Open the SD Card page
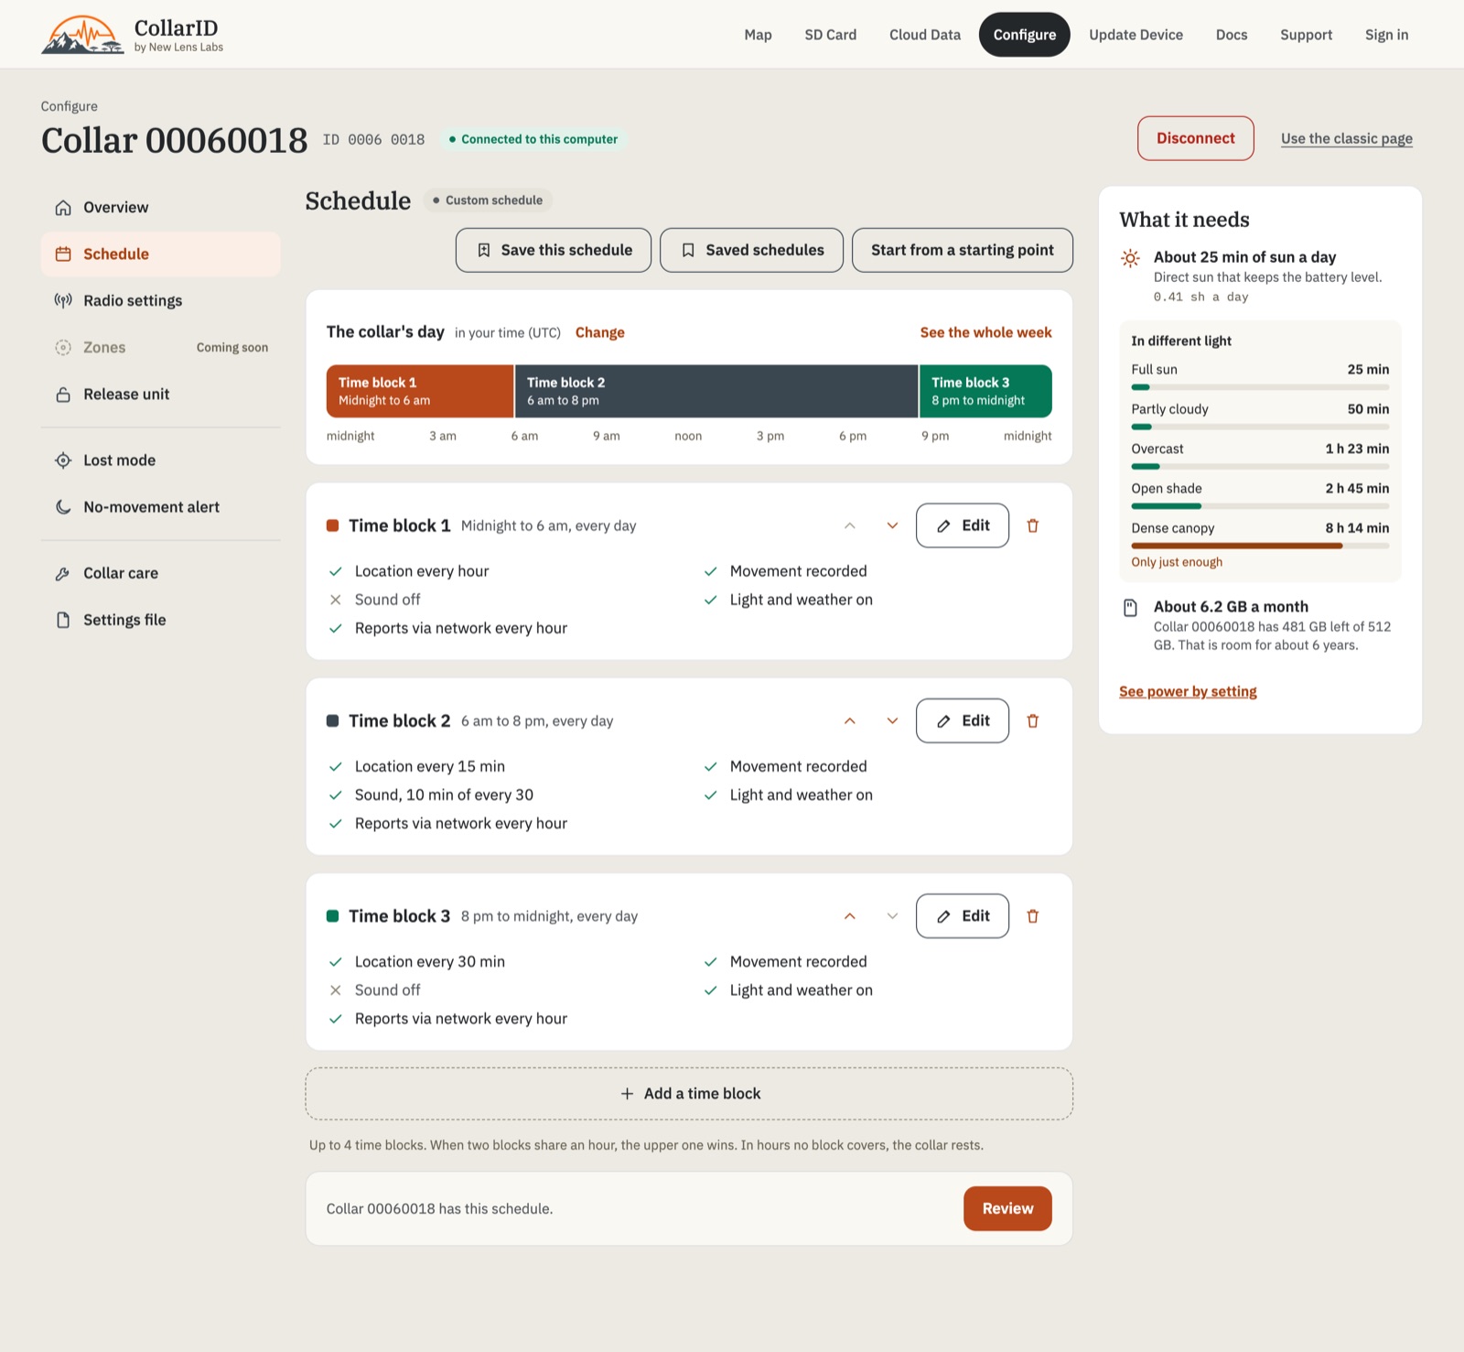Viewport: 1464px width, 1352px height. (830, 35)
